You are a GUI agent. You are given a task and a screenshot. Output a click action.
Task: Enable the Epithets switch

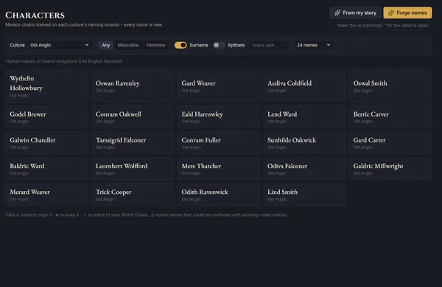pos(219,45)
